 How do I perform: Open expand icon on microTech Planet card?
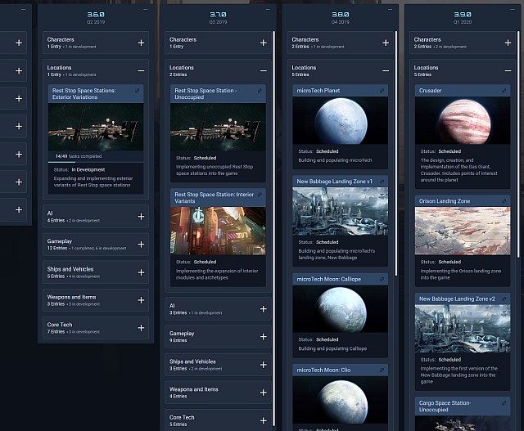click(x=382, y=91)
